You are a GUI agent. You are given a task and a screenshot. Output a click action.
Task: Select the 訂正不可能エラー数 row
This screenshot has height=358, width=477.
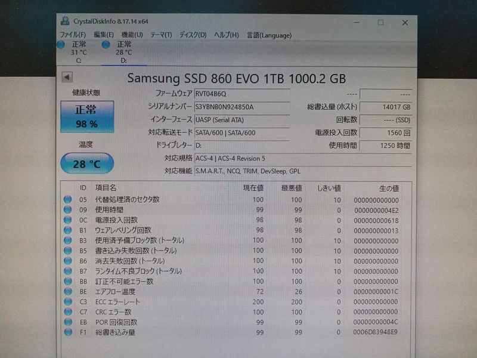point(231,281)
